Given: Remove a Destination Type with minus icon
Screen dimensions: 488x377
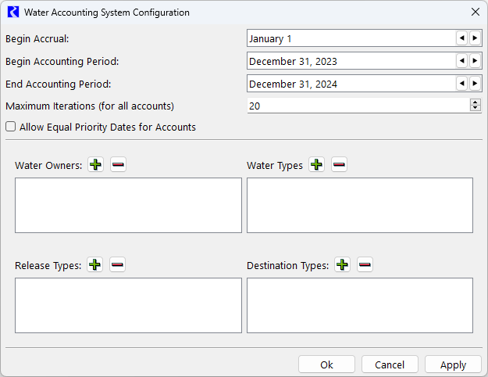Looking at the screenshot, I should point(365,265).
